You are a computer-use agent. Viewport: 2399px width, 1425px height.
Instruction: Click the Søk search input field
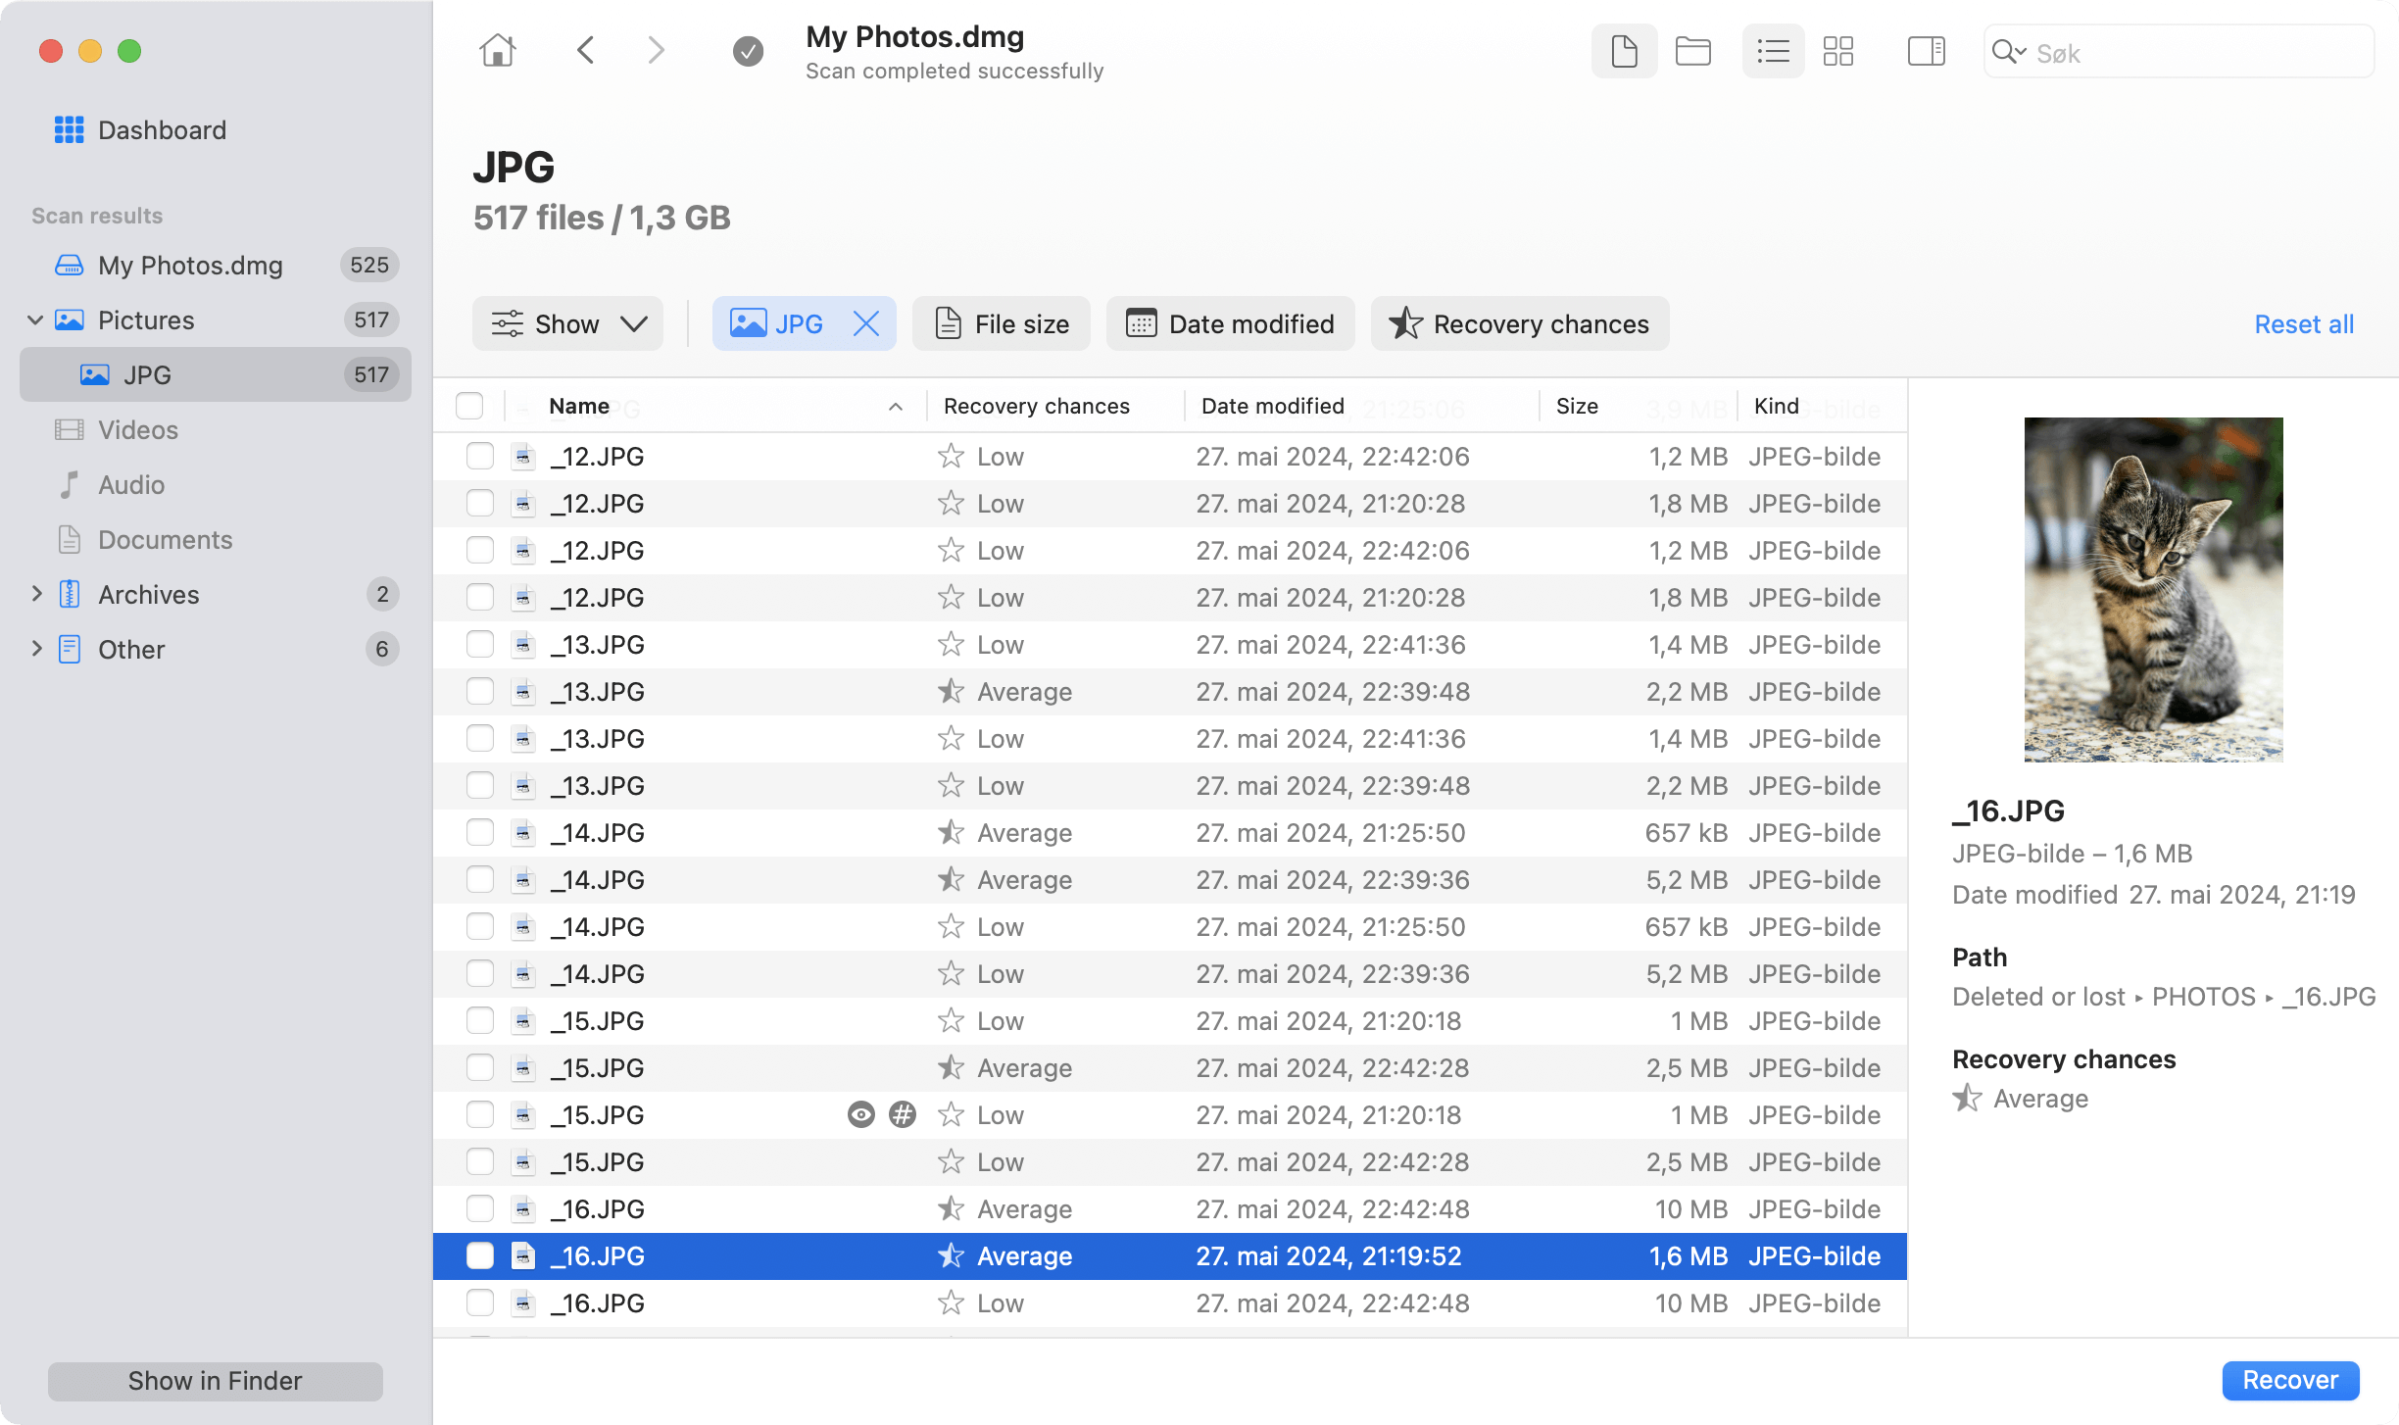2187,51
